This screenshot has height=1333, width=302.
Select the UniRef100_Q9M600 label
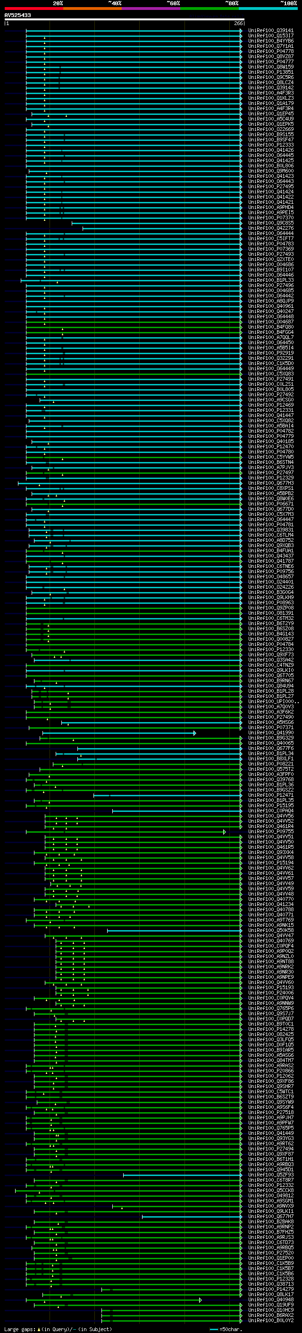[270, 171]
